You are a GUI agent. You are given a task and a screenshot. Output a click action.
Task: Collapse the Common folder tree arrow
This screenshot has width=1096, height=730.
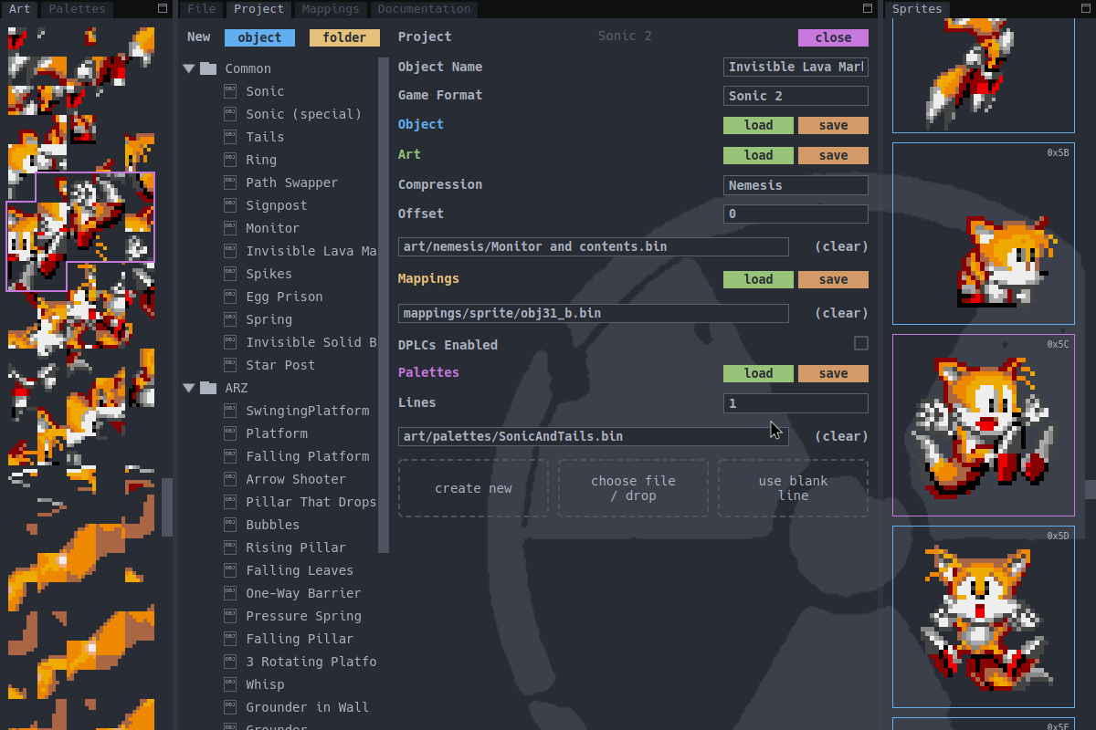189,68
